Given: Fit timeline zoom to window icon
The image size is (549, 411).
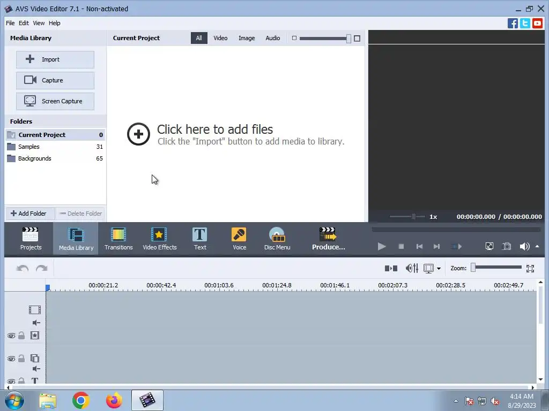Looking at the screenshot, I should pyautogui.click(x=530, y=269).
